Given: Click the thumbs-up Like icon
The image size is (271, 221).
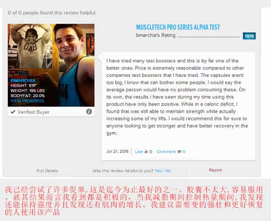Looking at the screenshot, I should [x=146, y=152].
